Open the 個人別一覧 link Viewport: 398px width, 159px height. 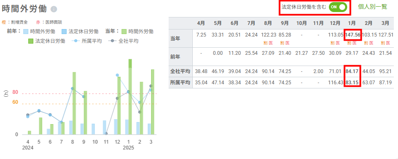[372, 7]
